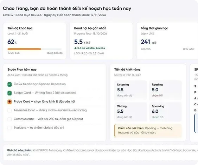Click the Ghi chú sản phẩm note
198x165 pixels.
[101, 152]
